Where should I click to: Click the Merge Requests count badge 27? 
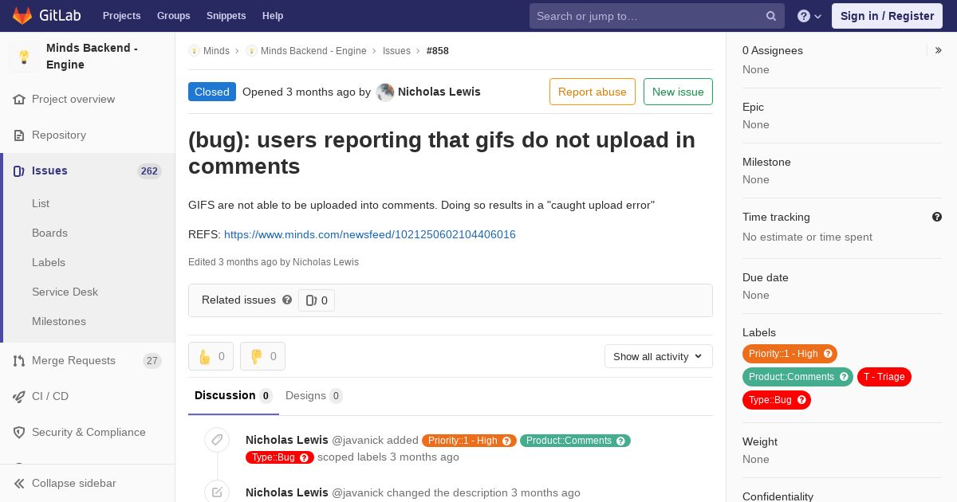152,361
